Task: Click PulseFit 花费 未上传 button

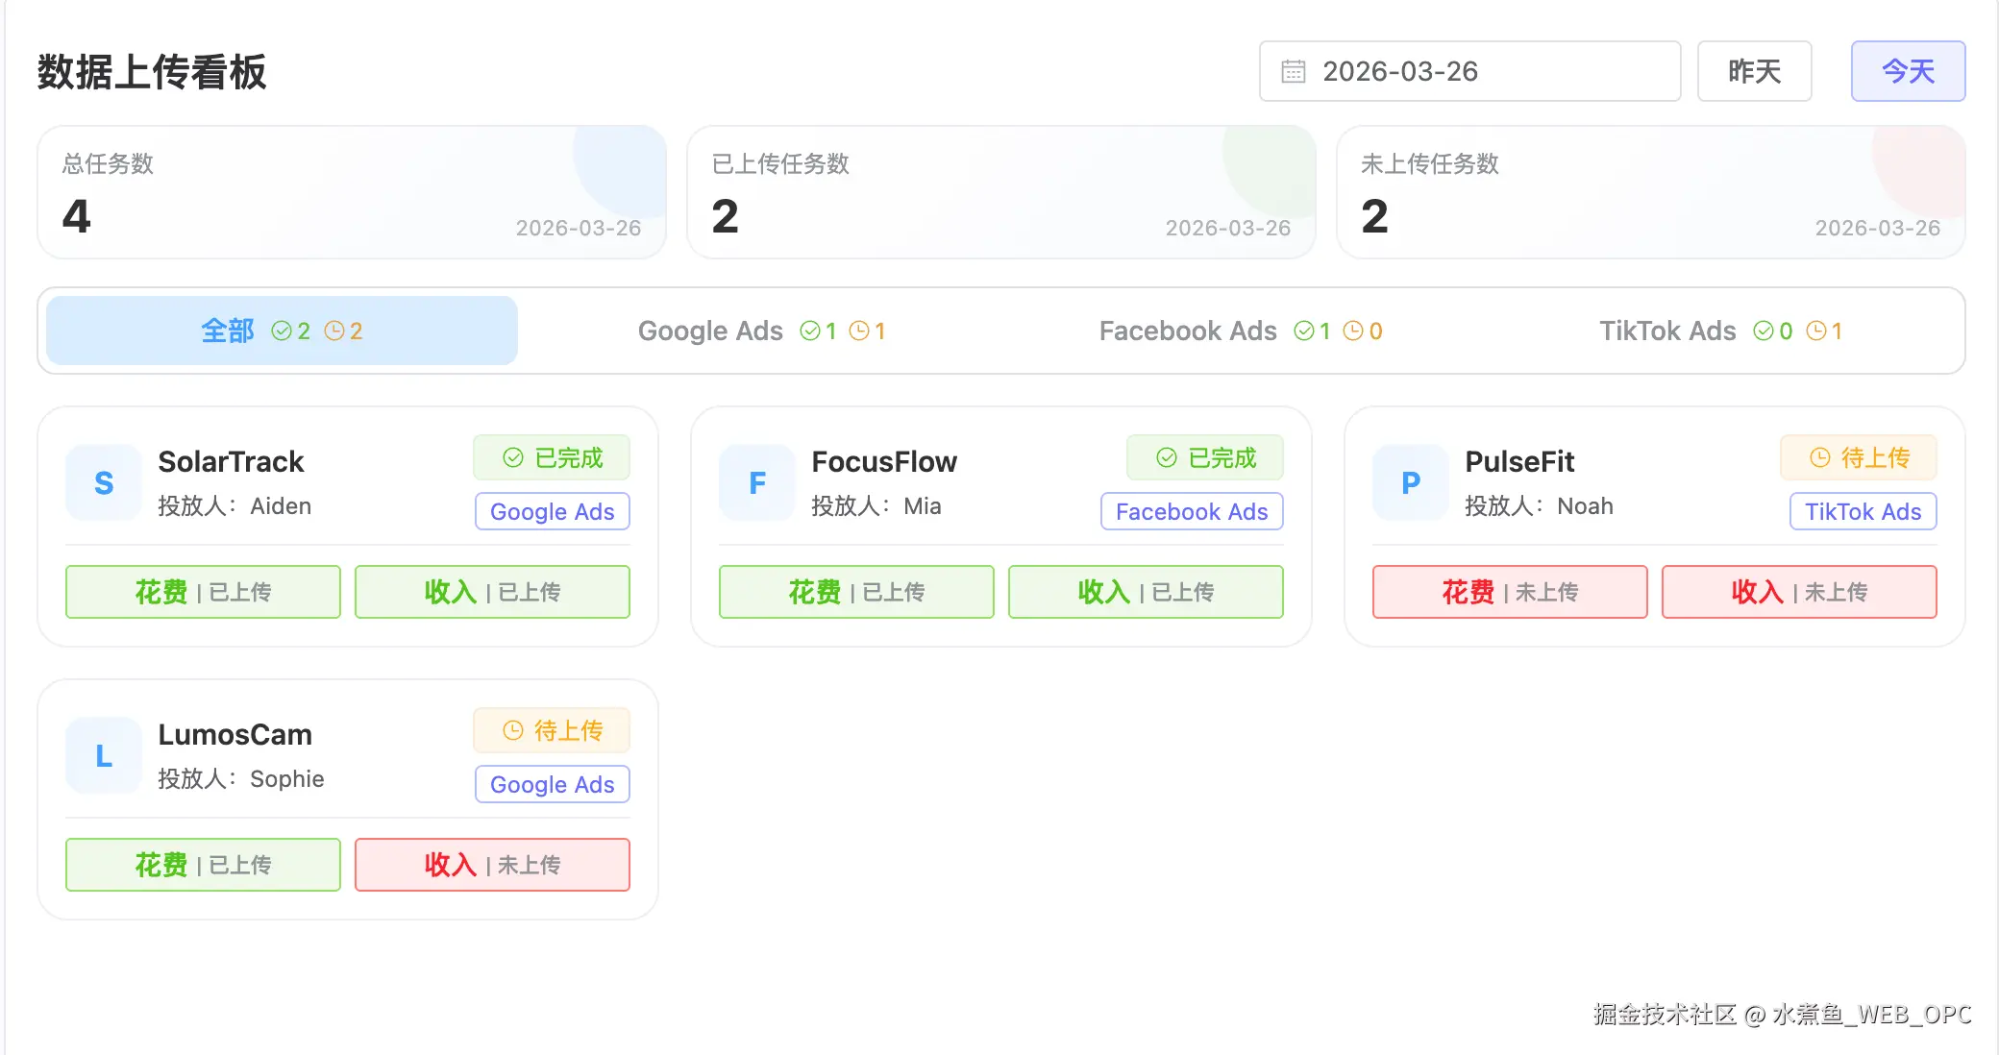Action: (1509, 592)
